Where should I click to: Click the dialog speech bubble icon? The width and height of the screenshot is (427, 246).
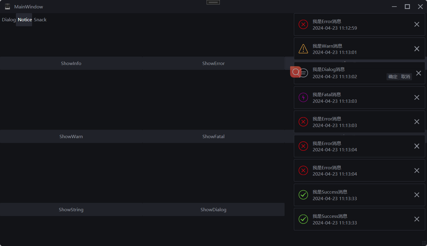[x=304, y=73]
